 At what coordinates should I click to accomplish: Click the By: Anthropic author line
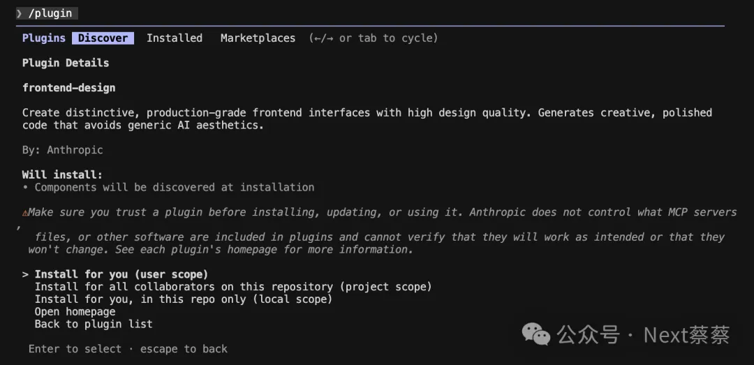[62, 150]
